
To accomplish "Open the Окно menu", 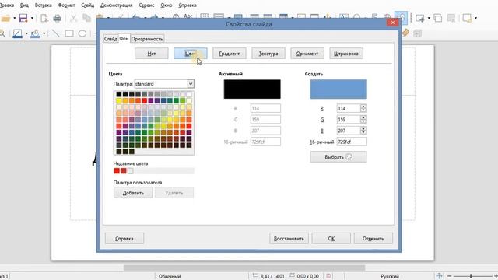I will tap(166, 5).
